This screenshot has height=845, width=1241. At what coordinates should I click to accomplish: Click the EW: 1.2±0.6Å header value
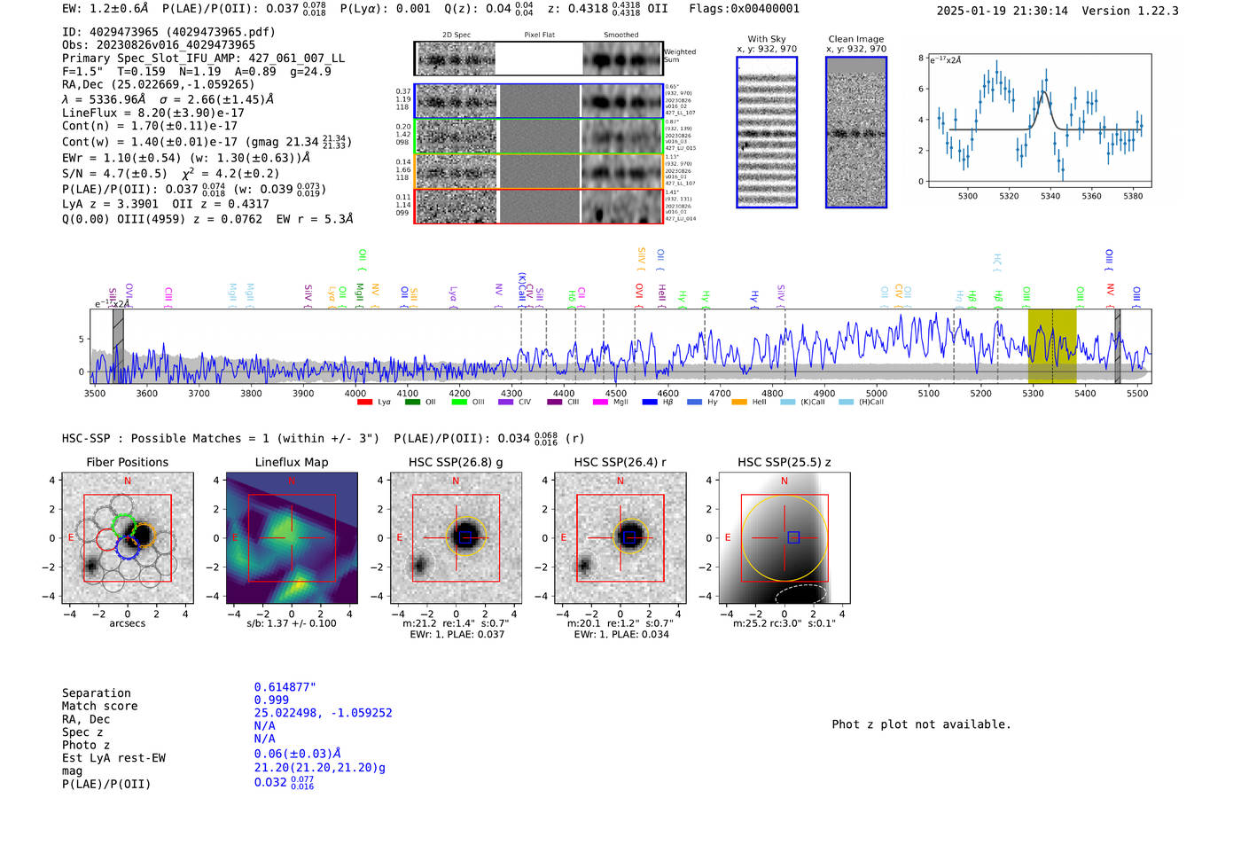105,9
